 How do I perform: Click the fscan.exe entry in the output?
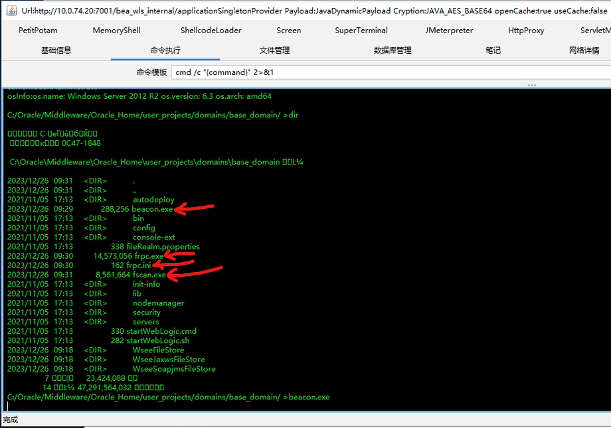pyautogui.click(x=149, y=275)
